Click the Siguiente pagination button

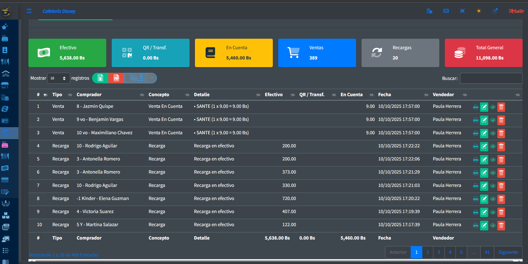coord(508,252)
